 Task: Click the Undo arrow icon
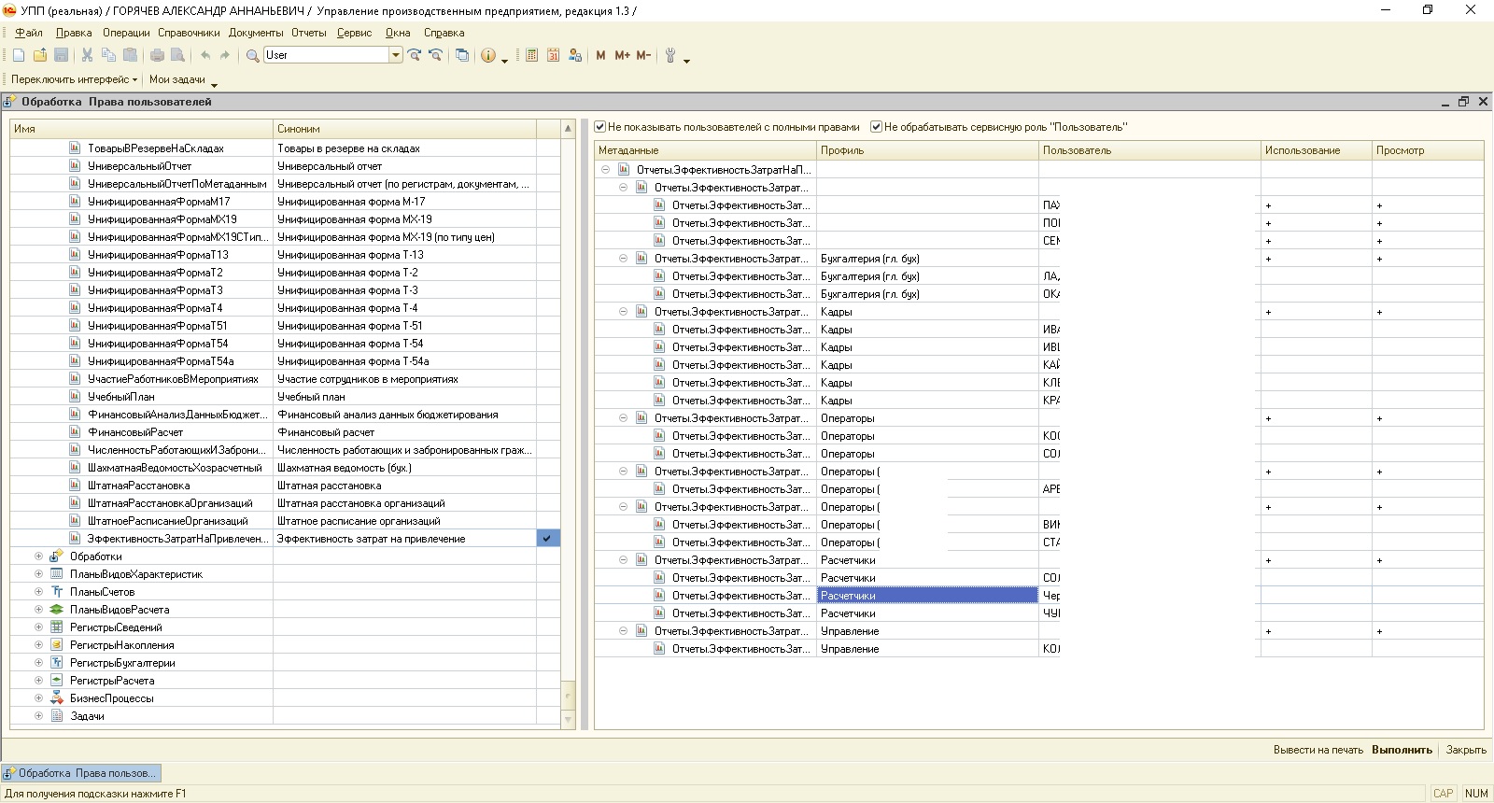pos(204,55)
